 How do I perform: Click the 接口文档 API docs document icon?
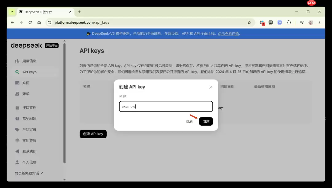coord(17,107)
